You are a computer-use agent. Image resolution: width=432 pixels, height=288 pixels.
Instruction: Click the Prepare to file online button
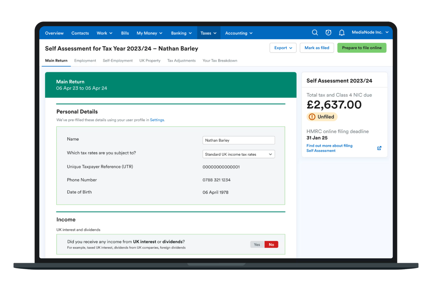(x=362, y=48)
